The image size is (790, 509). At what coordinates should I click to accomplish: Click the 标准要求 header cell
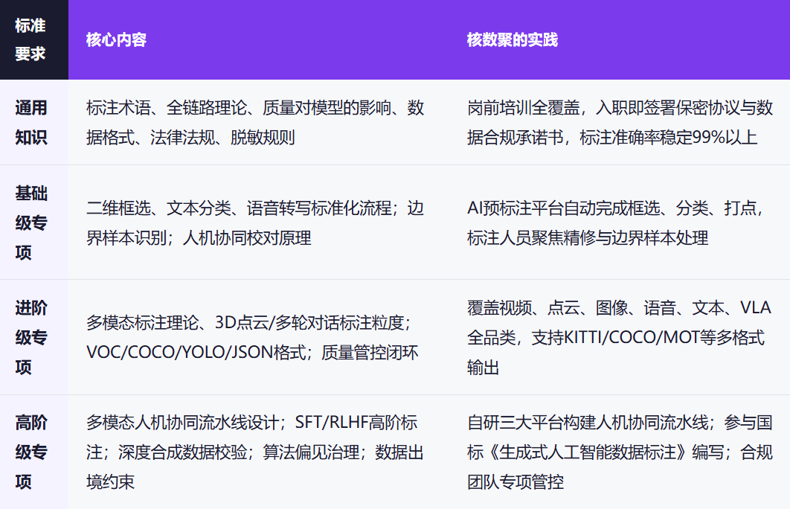click(33, 39)
